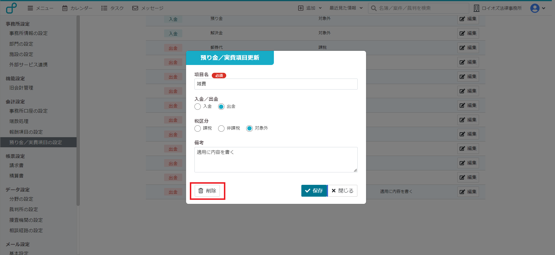Select the 課税 tax radio button
Viewport: 555px width, 255px height.
pos(198,129)
